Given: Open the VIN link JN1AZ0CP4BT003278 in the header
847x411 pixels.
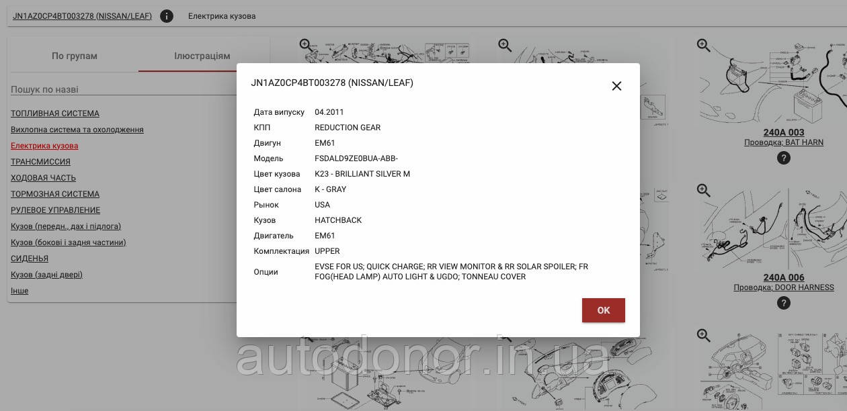Looking at the screenshot, I should [82, 16].
